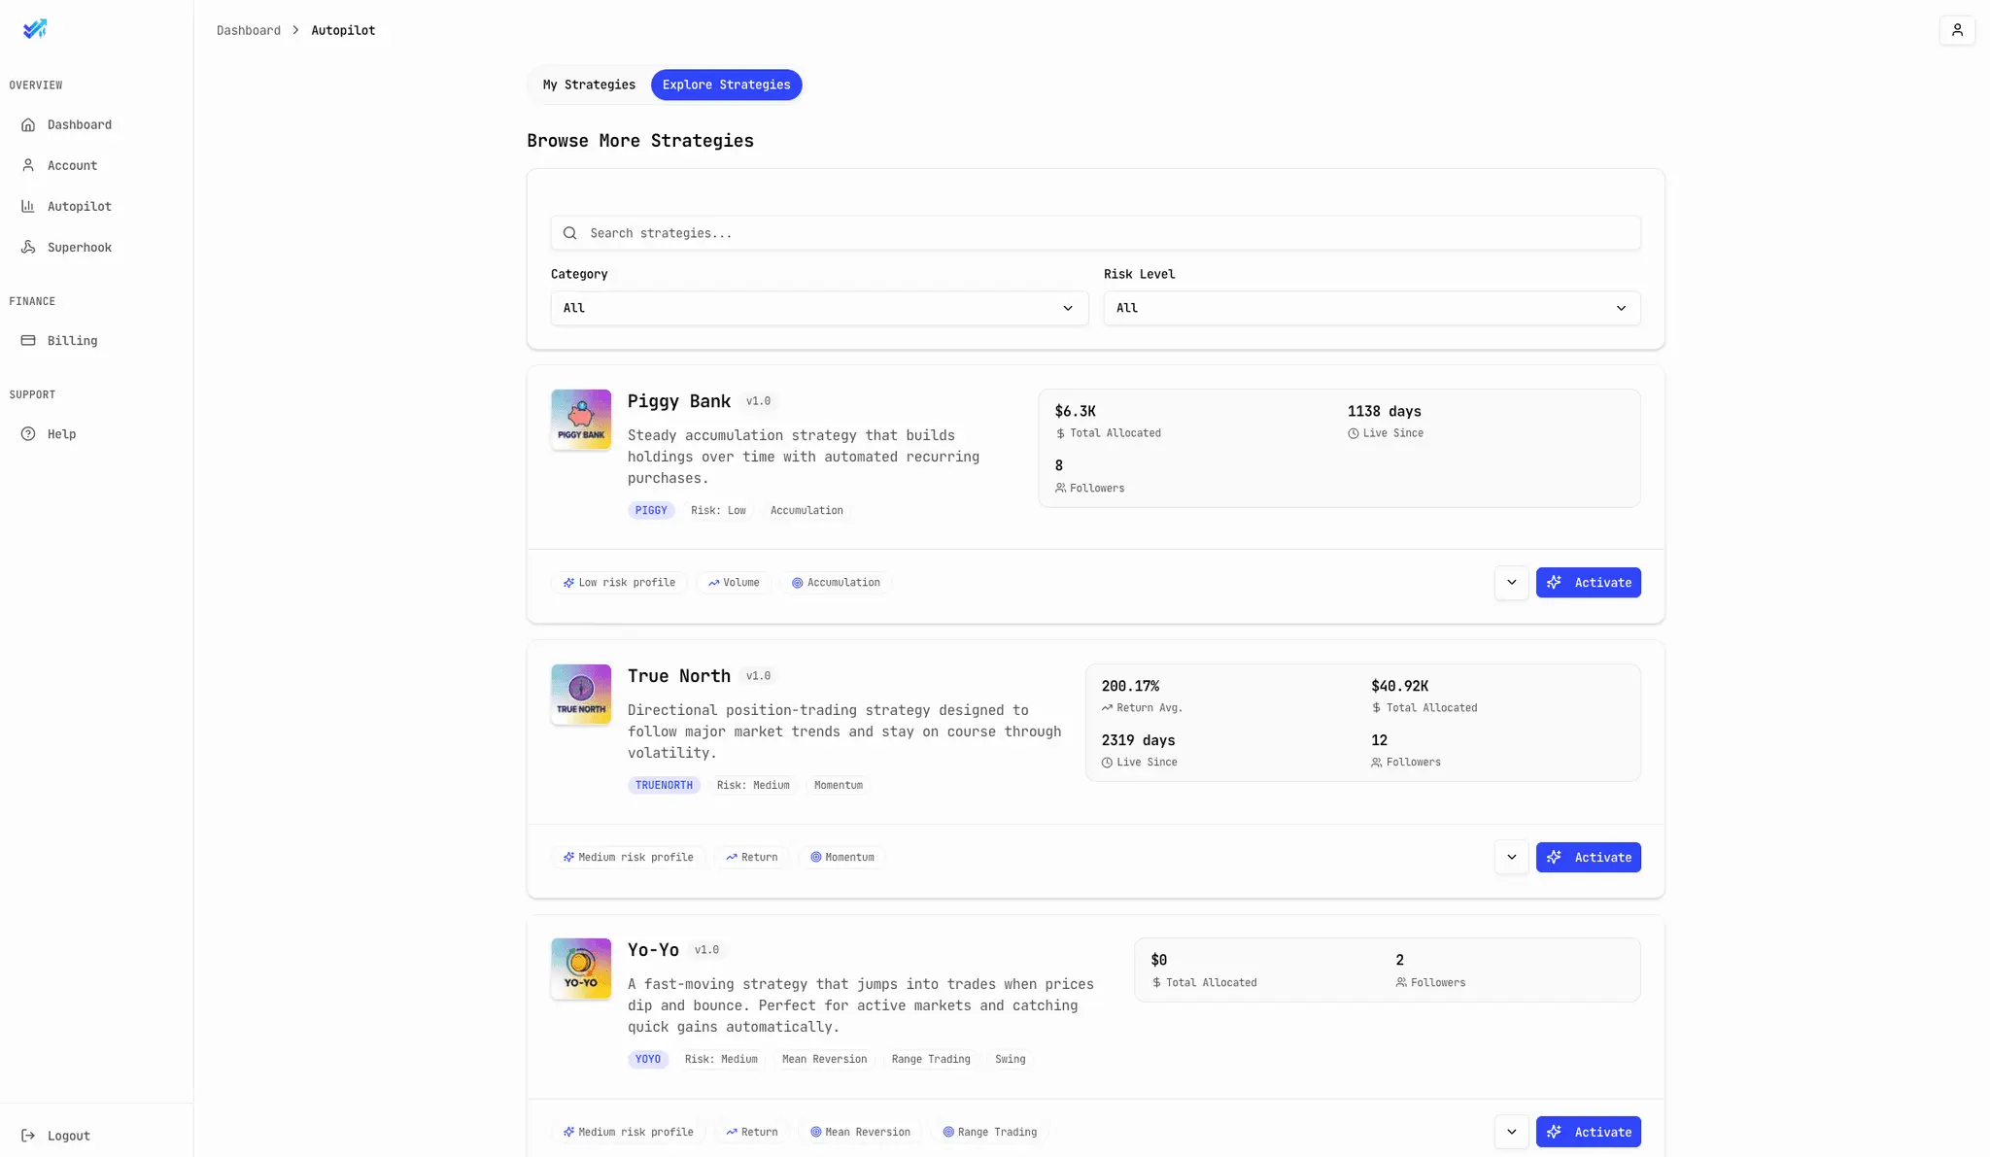Click the Logout arrow icon
Viewport: 1990px width, 1157px height.
tap(28, 1135)
